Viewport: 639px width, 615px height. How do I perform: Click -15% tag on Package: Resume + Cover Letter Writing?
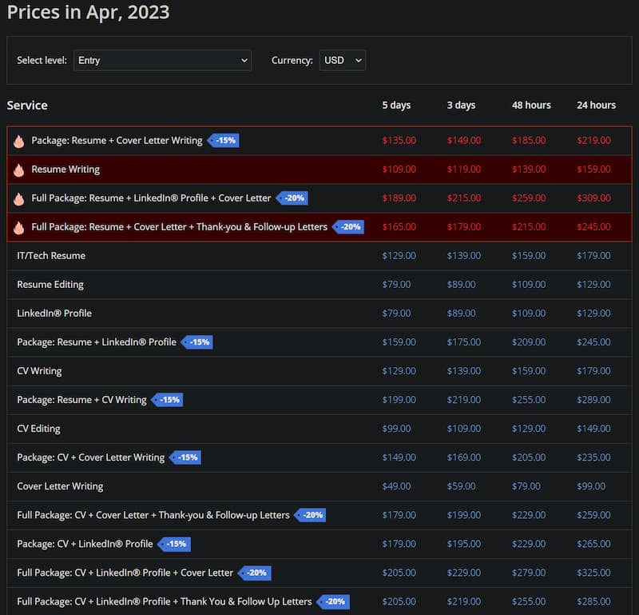(x=224, y=141)
